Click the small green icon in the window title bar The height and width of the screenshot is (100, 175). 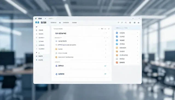(36, 18)
